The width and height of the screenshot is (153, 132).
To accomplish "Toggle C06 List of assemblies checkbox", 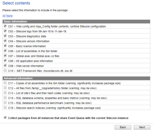I will pos(5,51).
